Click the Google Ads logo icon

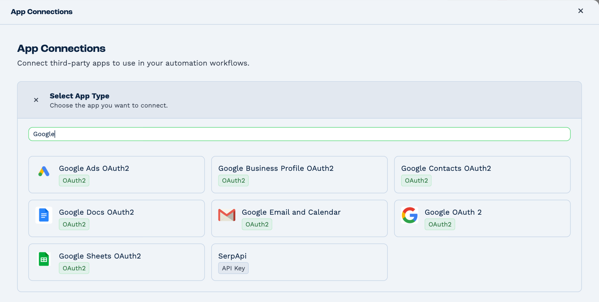[x=44, y=172]
